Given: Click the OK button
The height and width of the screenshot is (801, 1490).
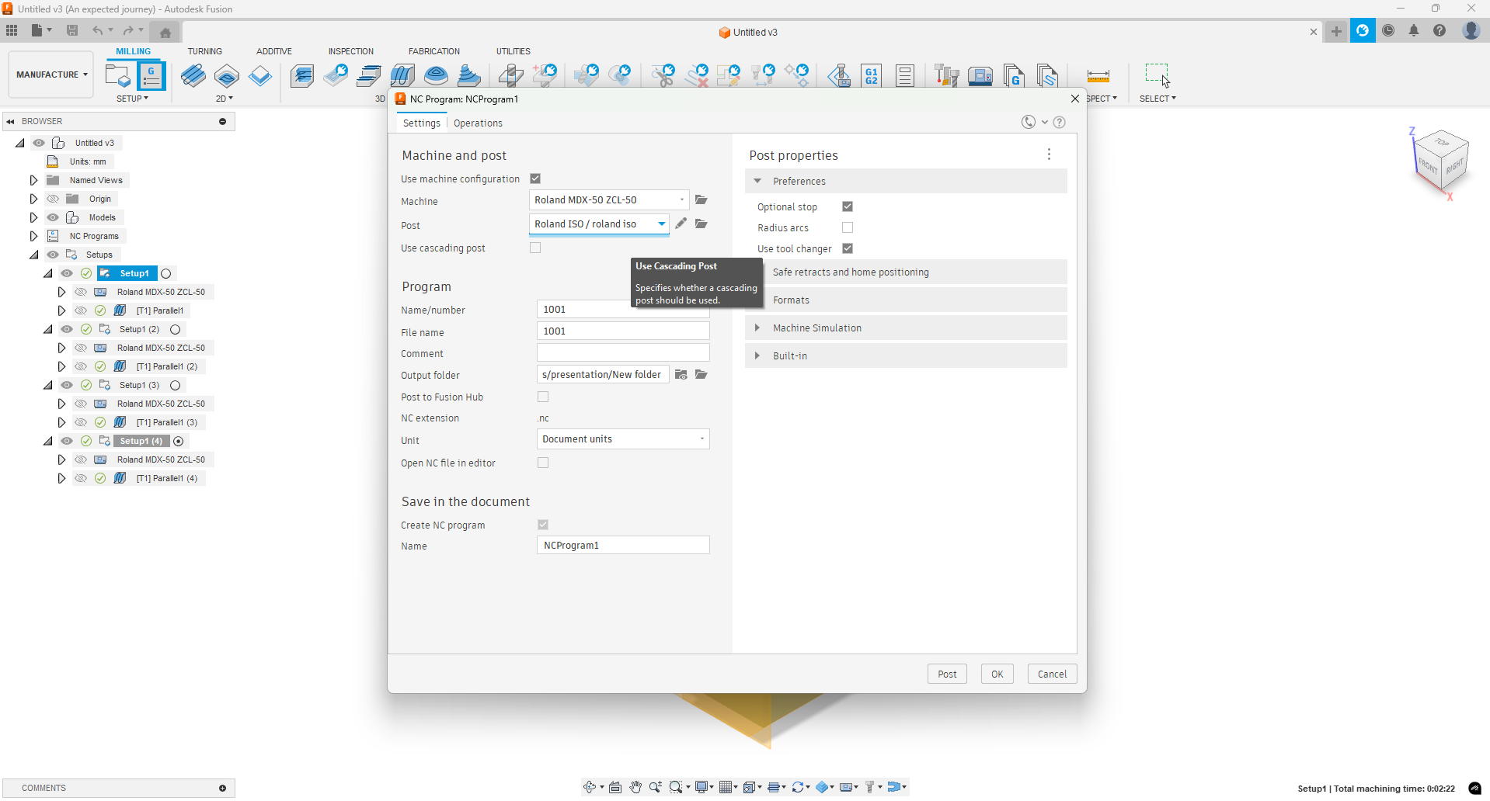Looking at the screenshot, I should pos(997,674).
